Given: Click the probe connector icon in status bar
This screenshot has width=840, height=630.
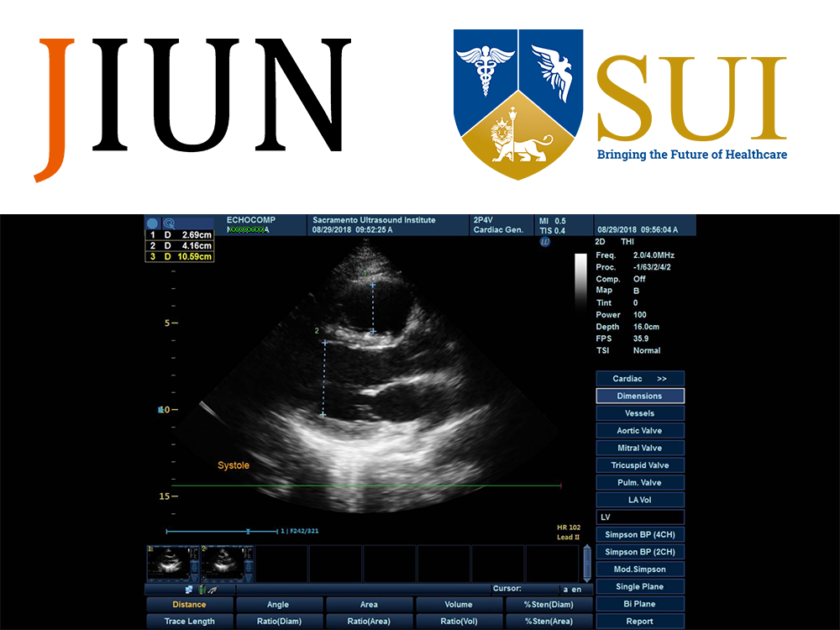Looking at the screenshot, I should click(213, 590).
